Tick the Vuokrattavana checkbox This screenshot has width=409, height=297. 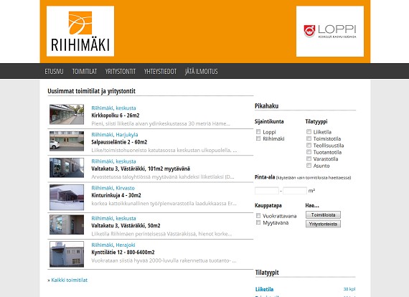point(258,216)
